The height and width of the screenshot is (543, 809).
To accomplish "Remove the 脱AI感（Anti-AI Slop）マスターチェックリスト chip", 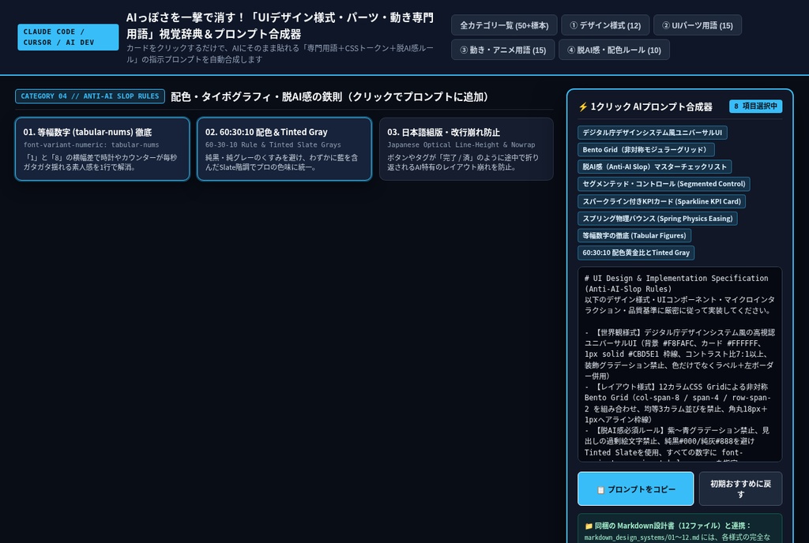I will click(654, 167).
